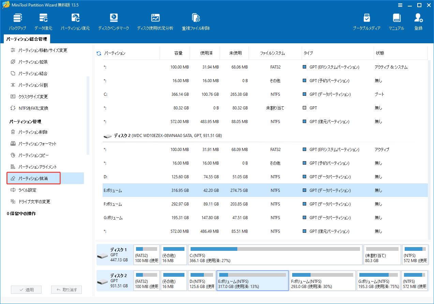Click the 登録 registration icon
The image size is (434, 304).
[x=418, y=21]
